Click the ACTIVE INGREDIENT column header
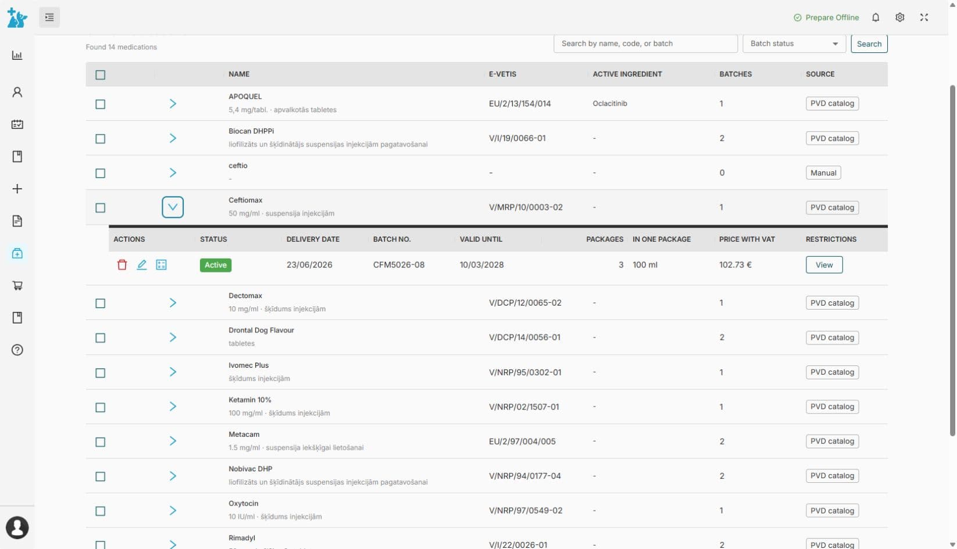The image size is (957, 549). [x=627, y=74]
